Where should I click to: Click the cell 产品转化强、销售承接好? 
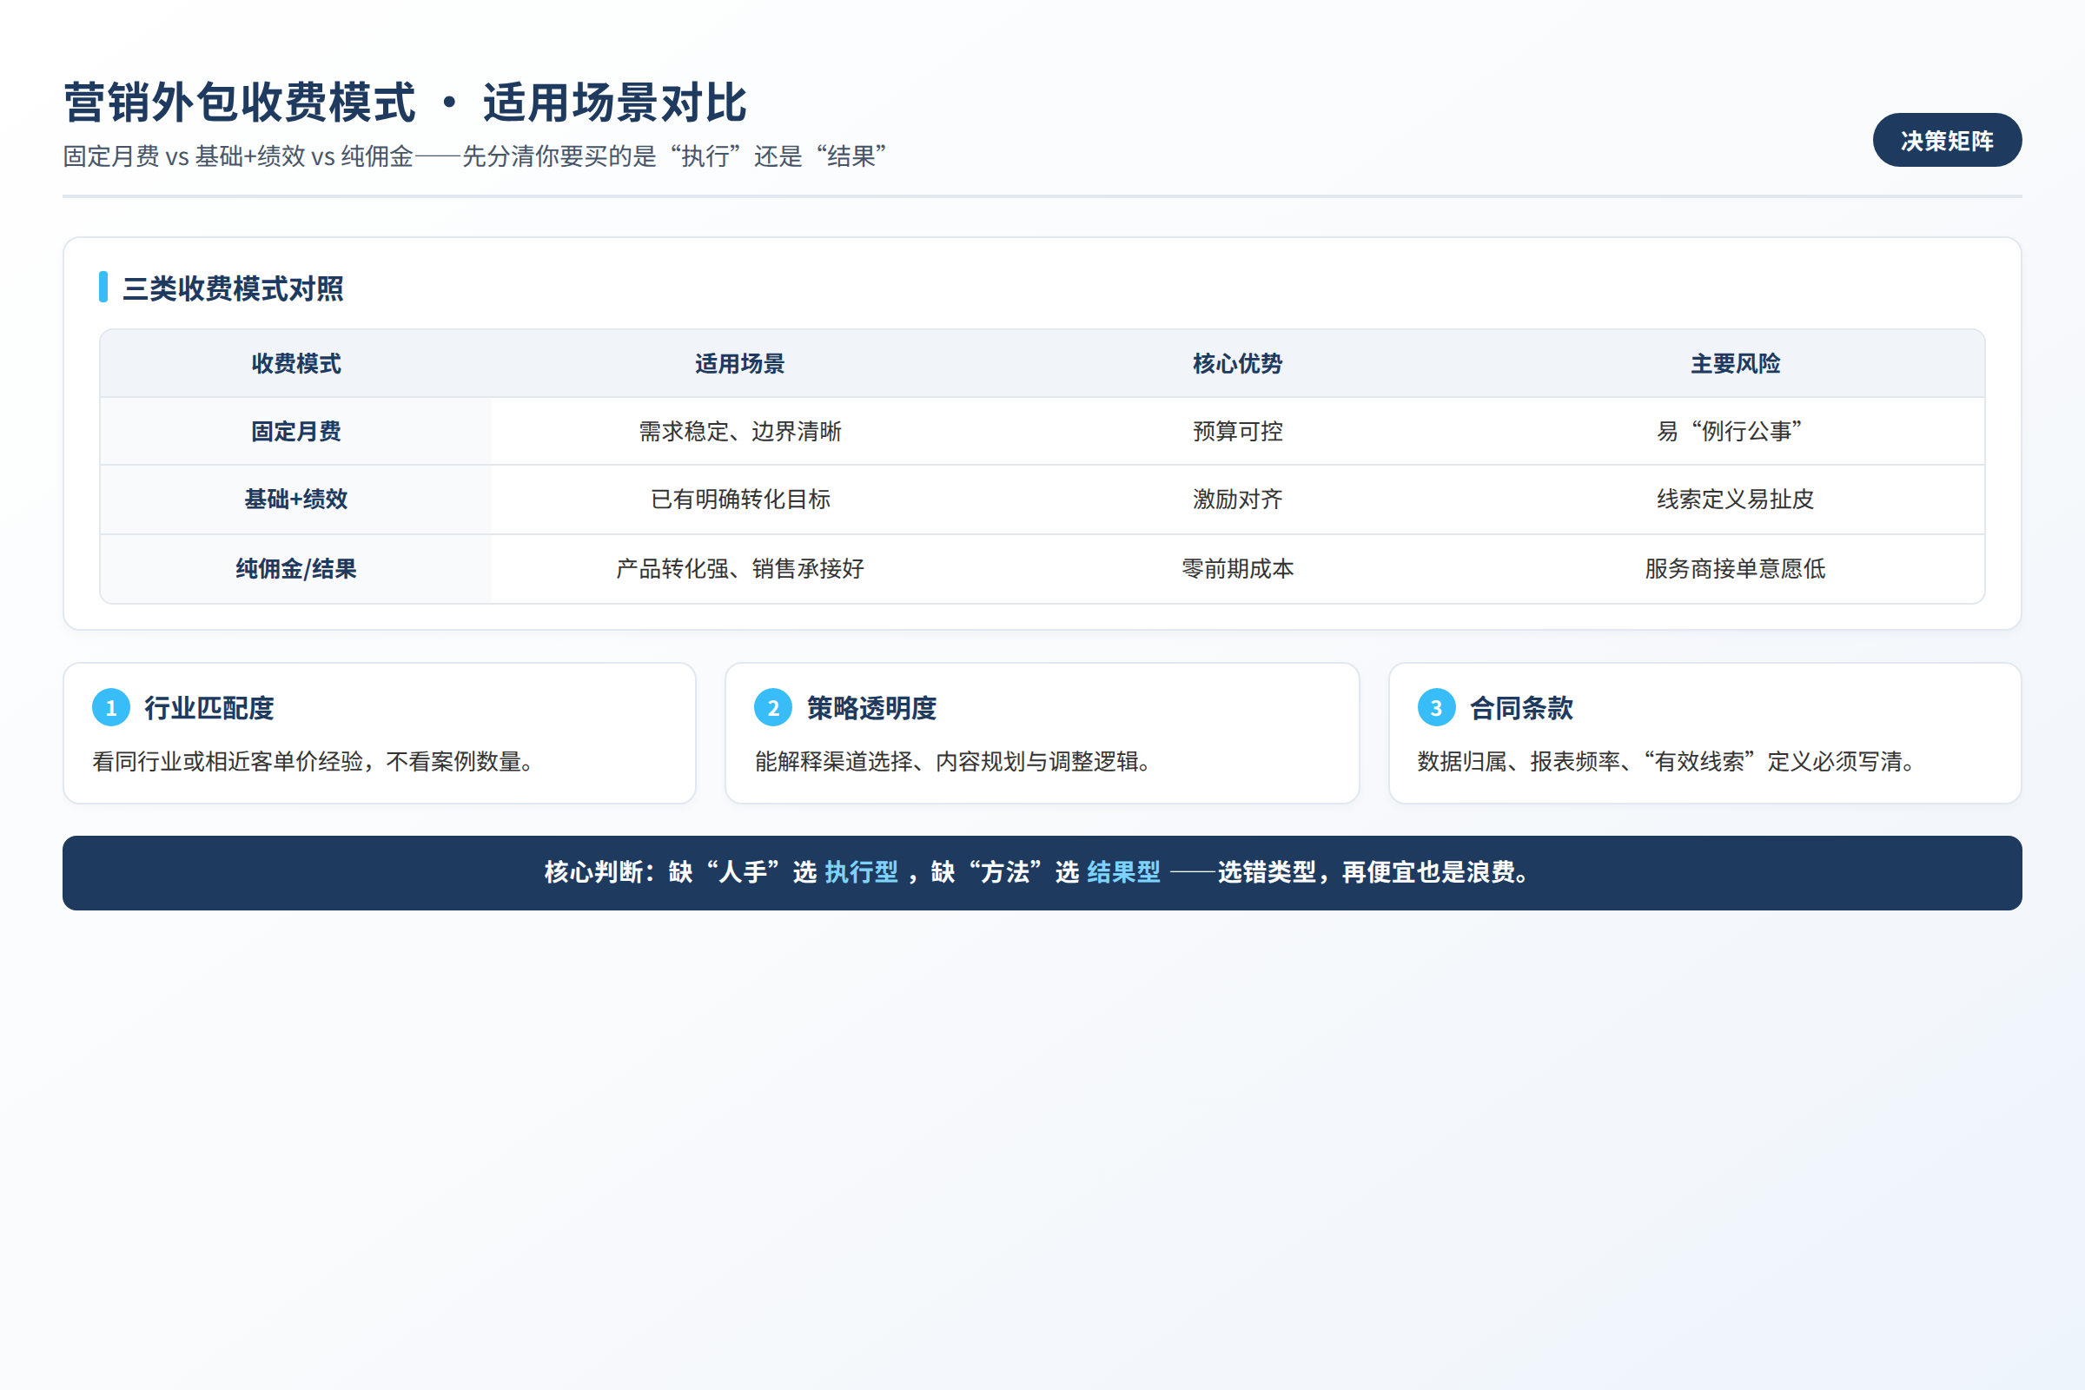coord(740,568)
